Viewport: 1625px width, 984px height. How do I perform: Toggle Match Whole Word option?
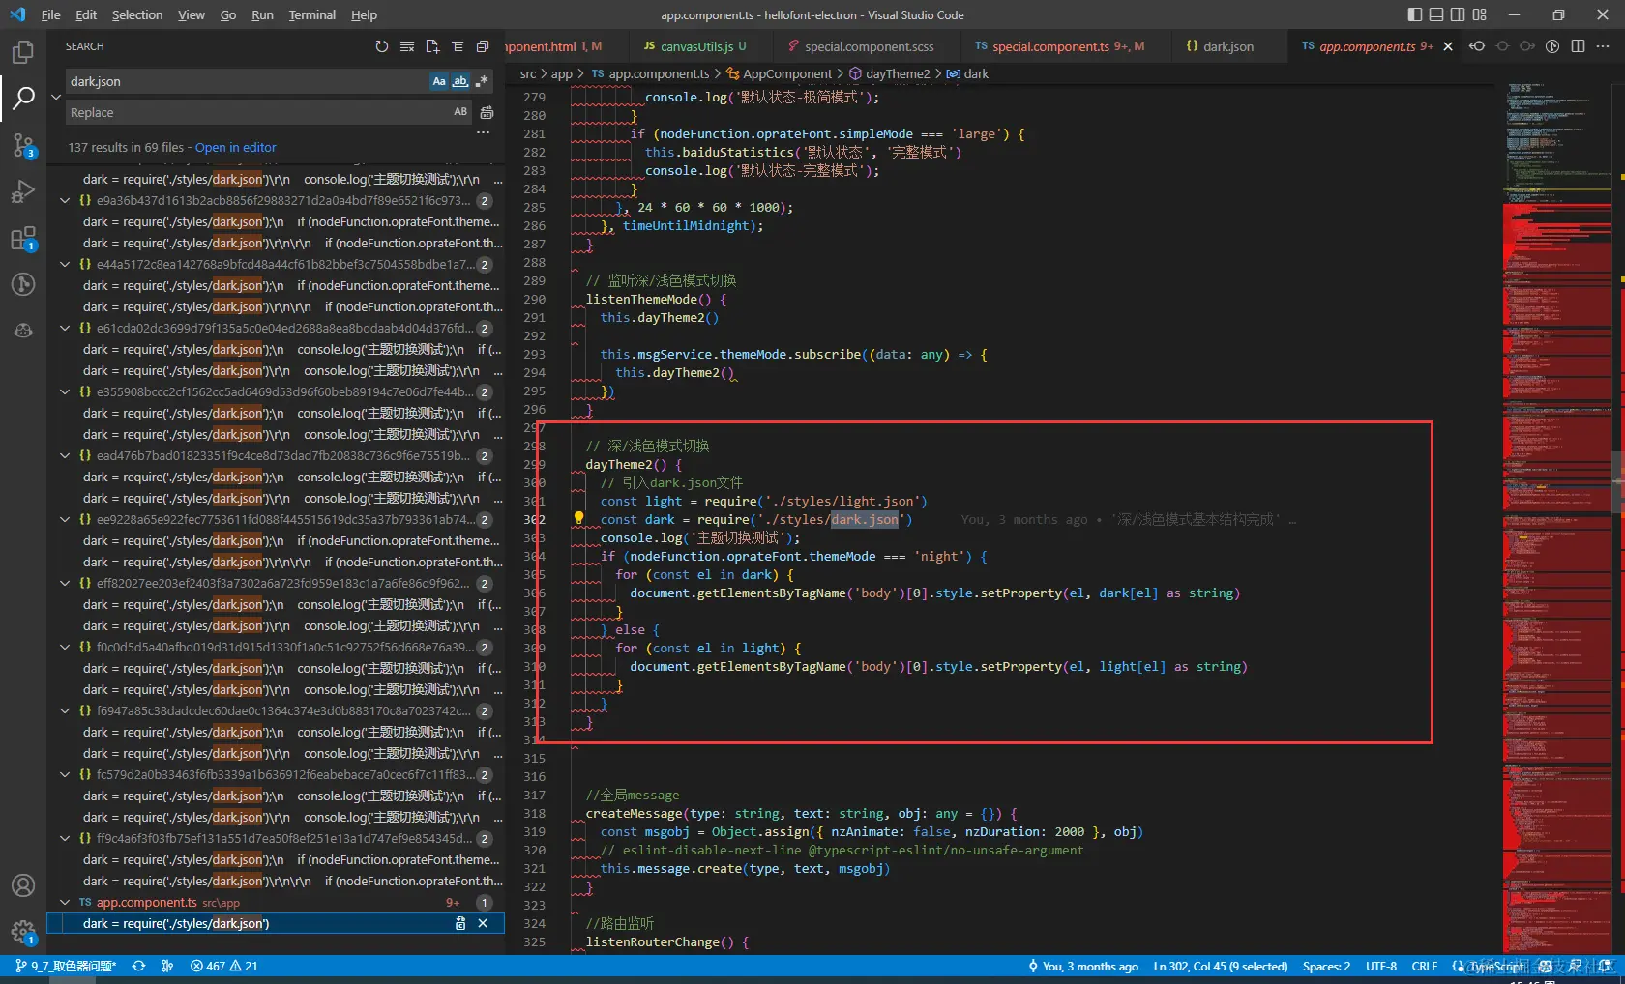(x=460, y=81)
